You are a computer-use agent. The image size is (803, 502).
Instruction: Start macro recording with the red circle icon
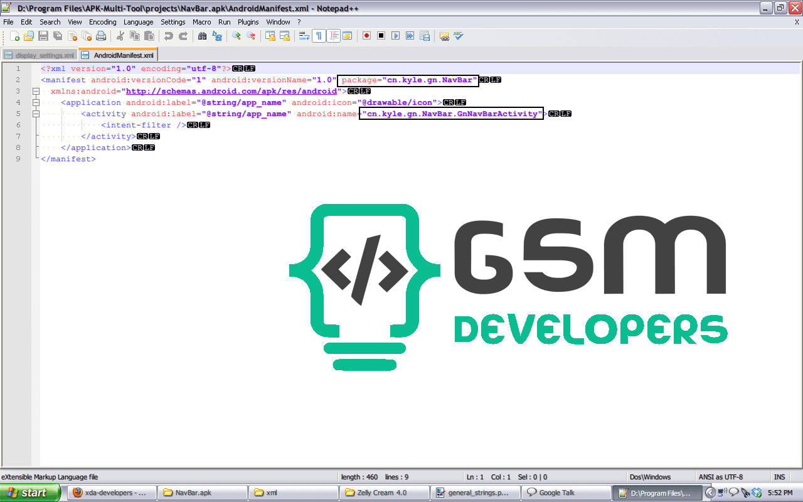[366, 36]
